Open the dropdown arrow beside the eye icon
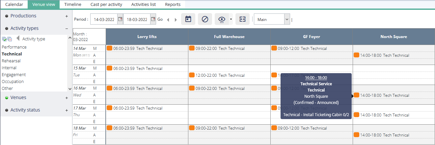This screenshot has height=145, width=435. 231,19
